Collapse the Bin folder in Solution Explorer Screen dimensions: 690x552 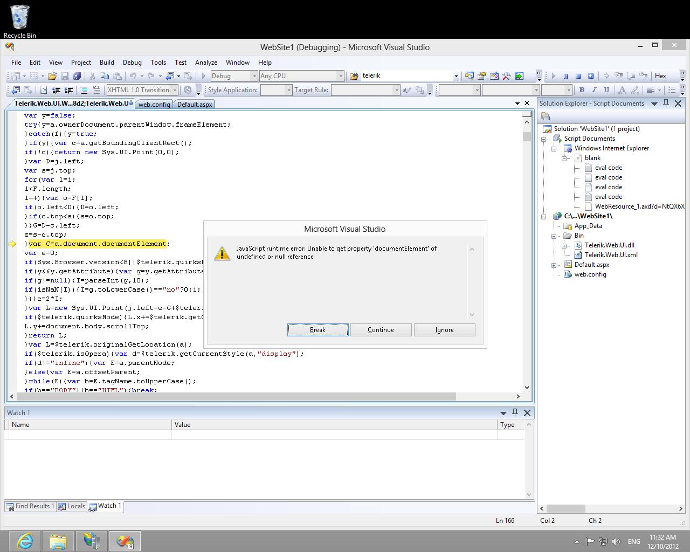pos(554,236)
